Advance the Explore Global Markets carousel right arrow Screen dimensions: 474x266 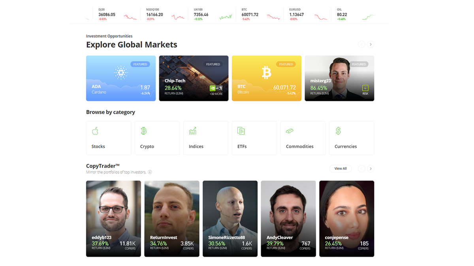[x=371, y=44]
